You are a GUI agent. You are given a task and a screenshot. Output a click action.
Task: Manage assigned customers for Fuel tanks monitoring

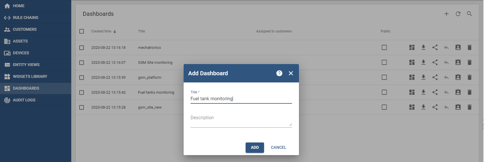(x=458, y=92)
